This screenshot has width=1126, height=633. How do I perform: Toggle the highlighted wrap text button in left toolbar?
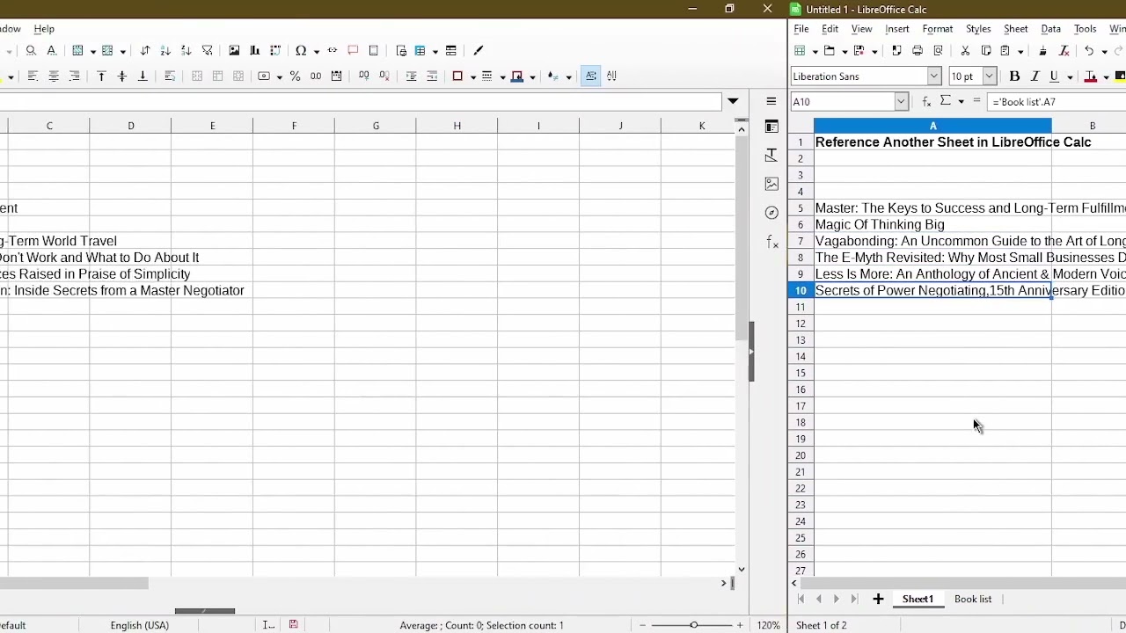pos(591,76)
